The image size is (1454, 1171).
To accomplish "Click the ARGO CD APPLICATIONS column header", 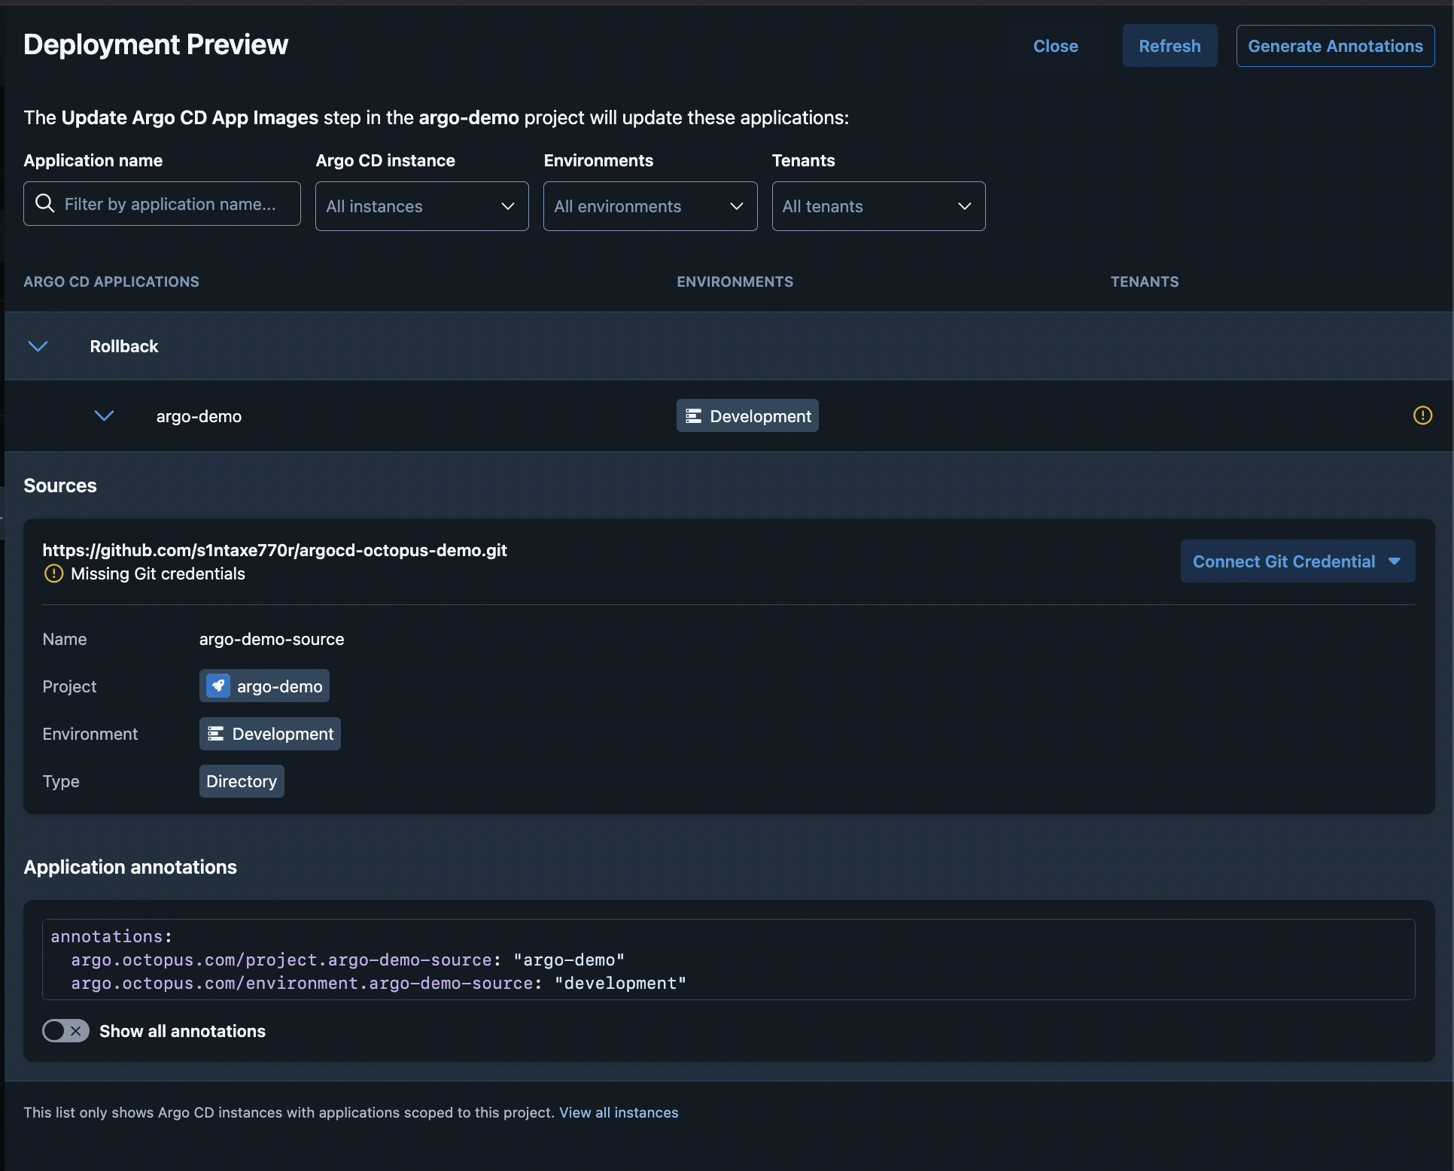I will tap(111, 281).
